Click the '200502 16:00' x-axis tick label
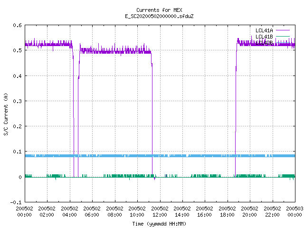This screenshot has height=228, width=304. point(204,211)
